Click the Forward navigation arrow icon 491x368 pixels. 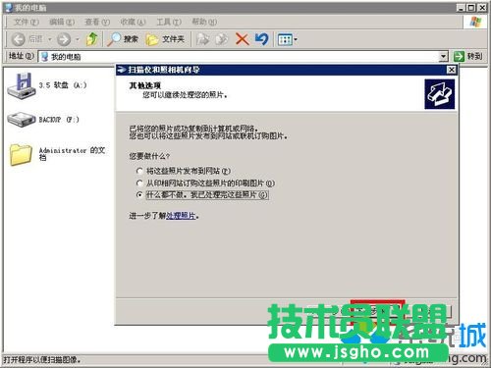click(64, 39)
